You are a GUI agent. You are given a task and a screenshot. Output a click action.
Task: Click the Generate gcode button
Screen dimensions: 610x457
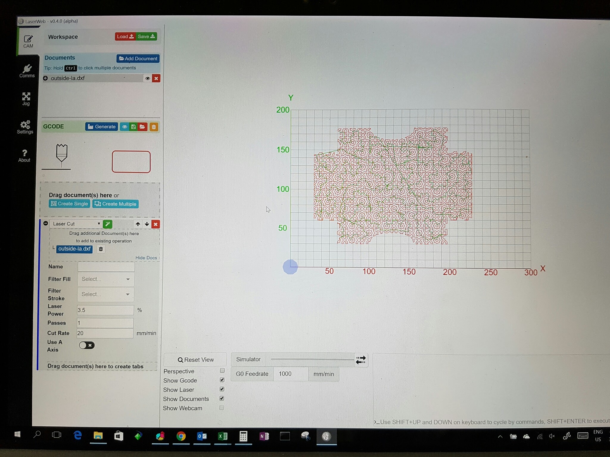point(102,126)
